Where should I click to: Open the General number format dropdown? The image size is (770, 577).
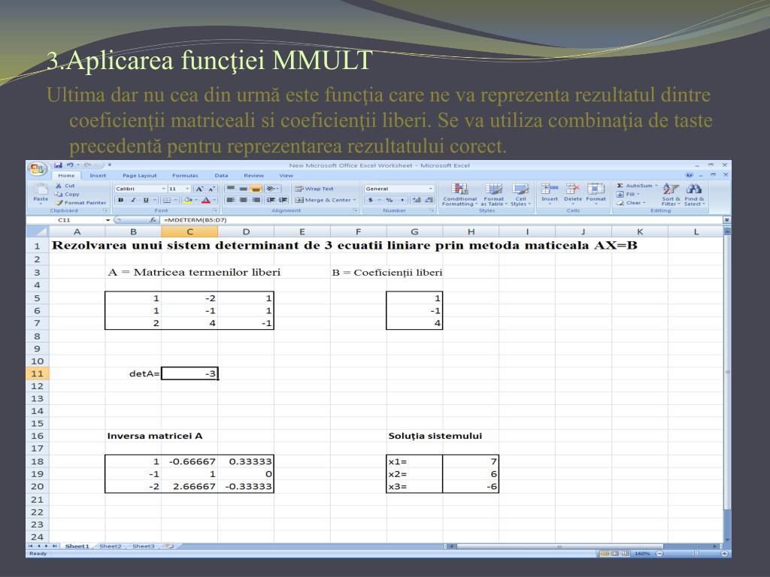pos(431,189)
